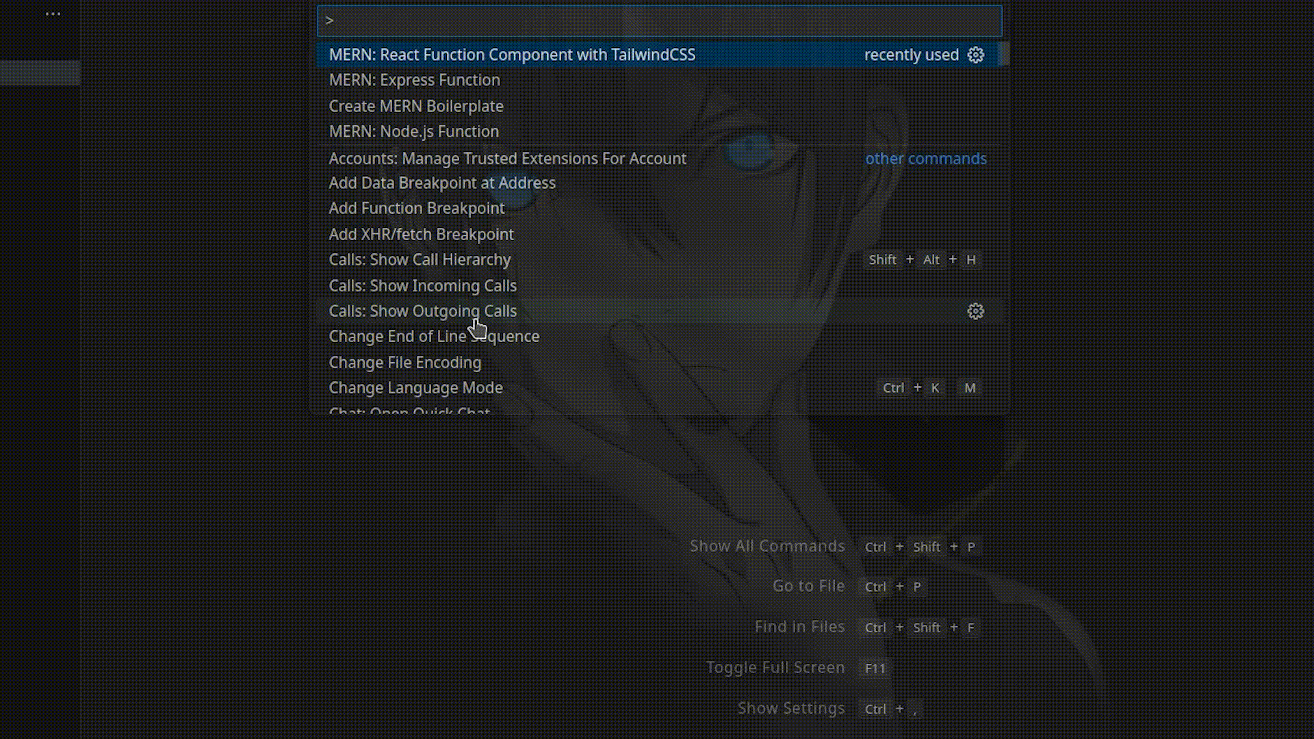Open MERN: Node.js Function command
The height and width of the screenshot is (739, 1314).
tap(414, 131)
